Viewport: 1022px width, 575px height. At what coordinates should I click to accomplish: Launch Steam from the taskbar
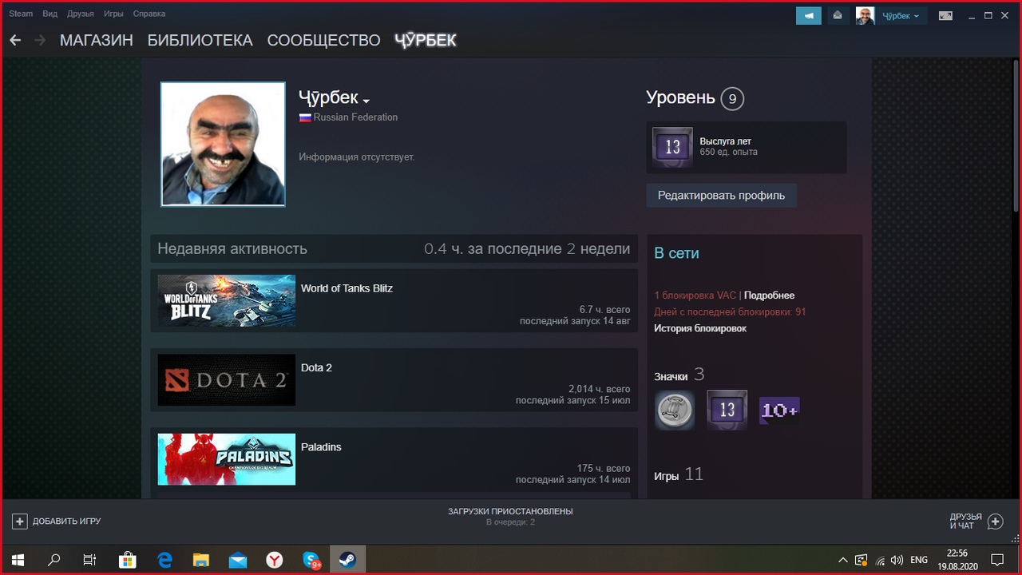coord(347,560)
